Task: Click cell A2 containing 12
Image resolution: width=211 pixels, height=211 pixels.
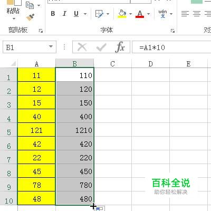Action: pyautogui.click(x=36, y=89)
